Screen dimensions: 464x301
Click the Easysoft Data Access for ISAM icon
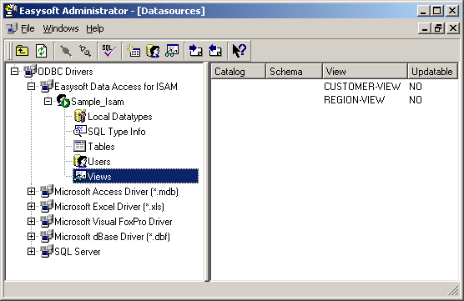pos(47,86)
